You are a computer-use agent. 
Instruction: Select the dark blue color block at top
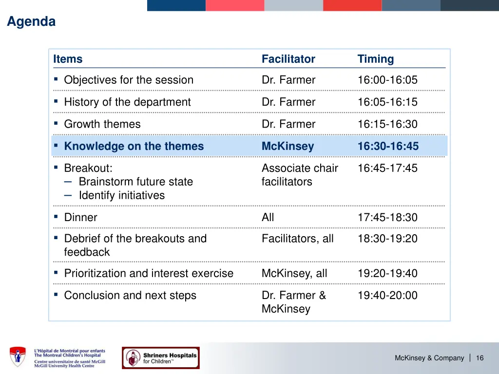[x=176, y=5]
